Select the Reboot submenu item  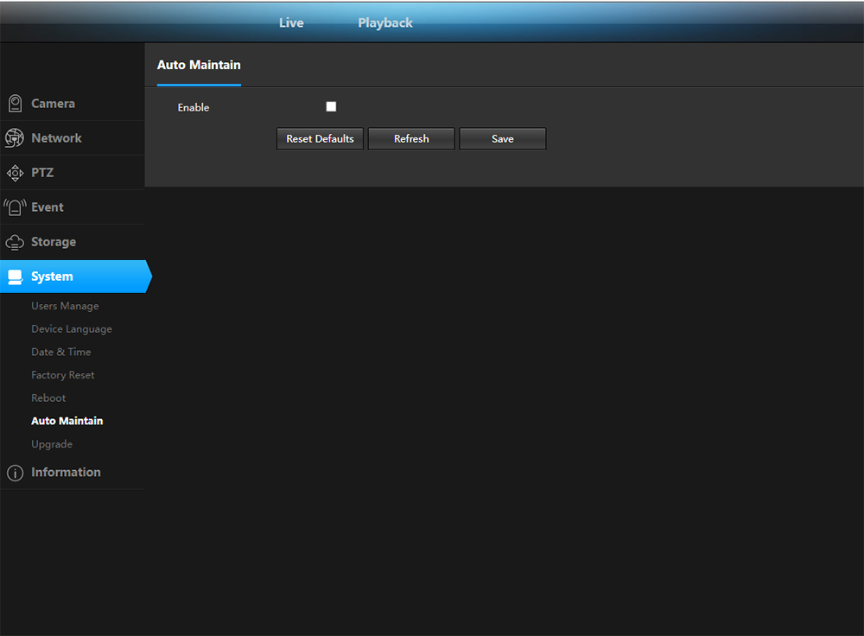pos(48,398)
